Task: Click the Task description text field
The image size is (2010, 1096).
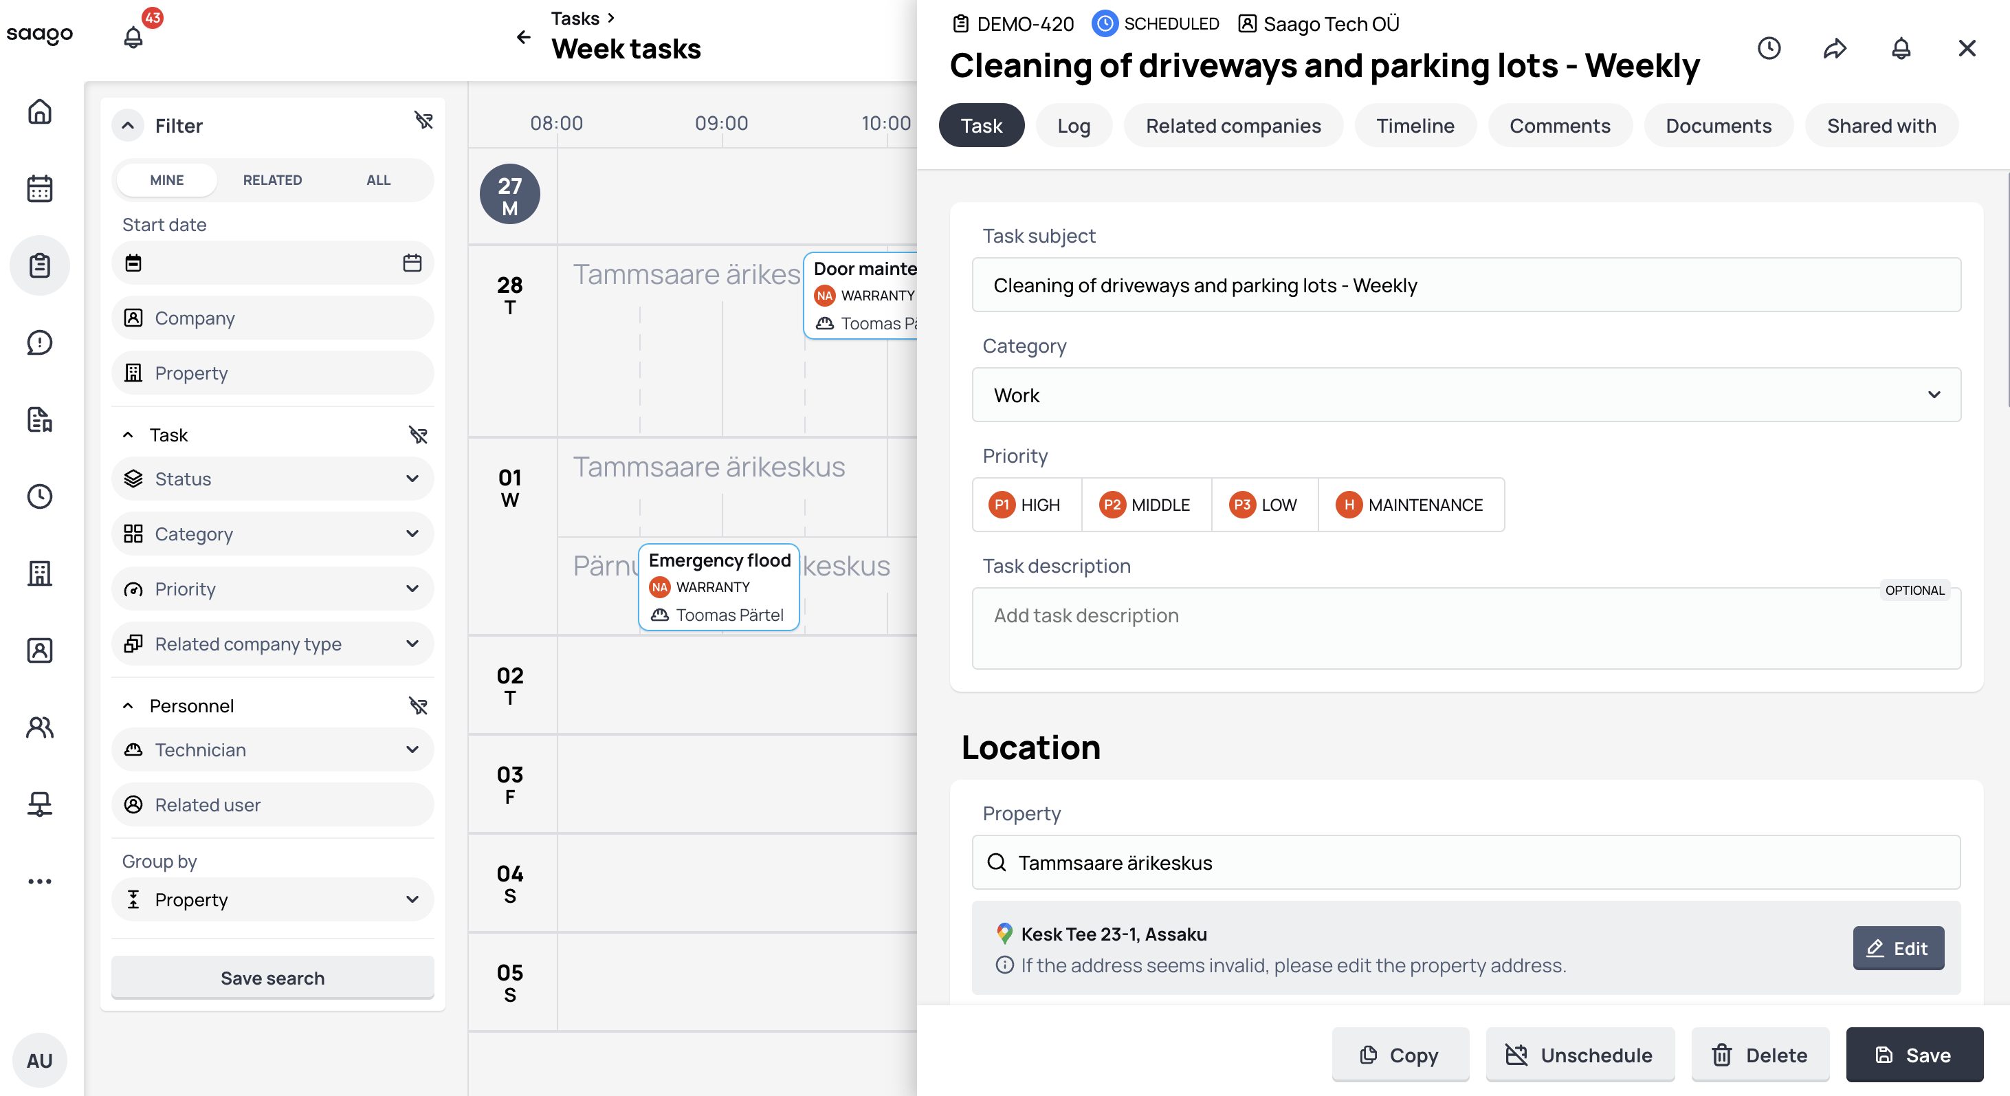Action: (x=1466, y=628)
